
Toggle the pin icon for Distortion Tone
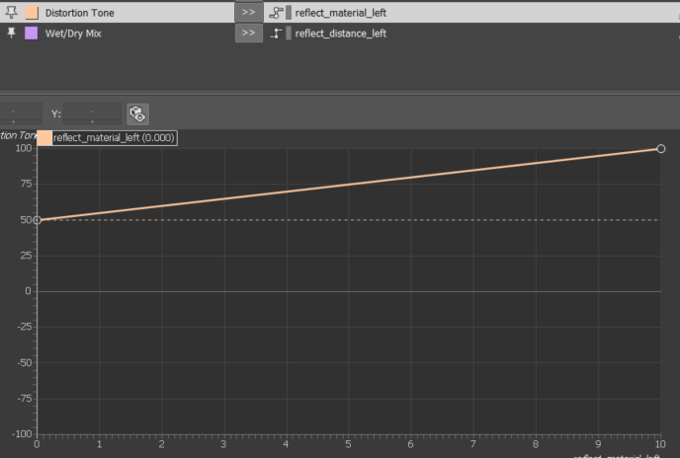pyautogui.click(x=11, y=13)
